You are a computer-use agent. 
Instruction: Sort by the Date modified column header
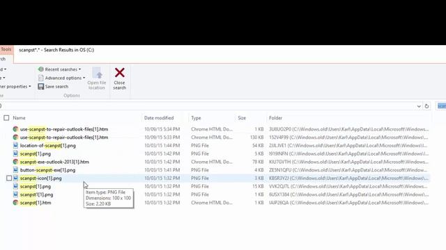pos(159,118)
